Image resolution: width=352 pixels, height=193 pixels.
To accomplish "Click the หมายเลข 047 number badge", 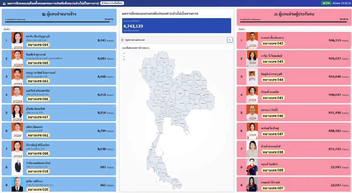I will [273, 134].
